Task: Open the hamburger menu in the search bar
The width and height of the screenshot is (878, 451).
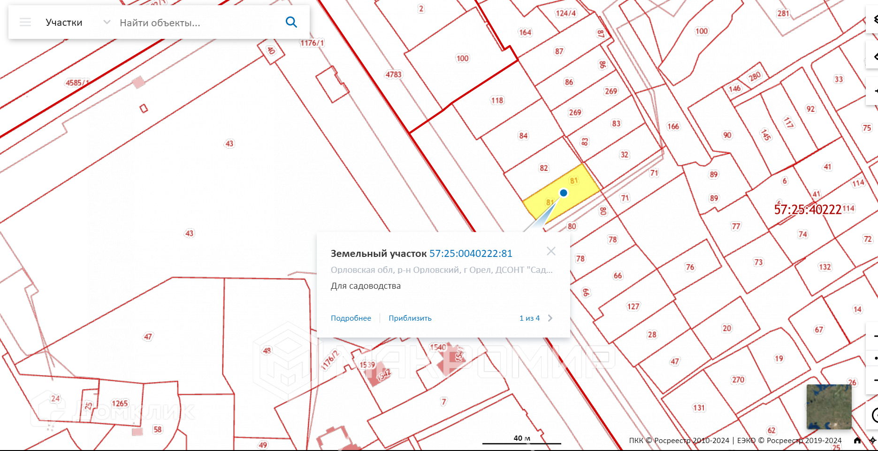Action: [x=25, y=22]
